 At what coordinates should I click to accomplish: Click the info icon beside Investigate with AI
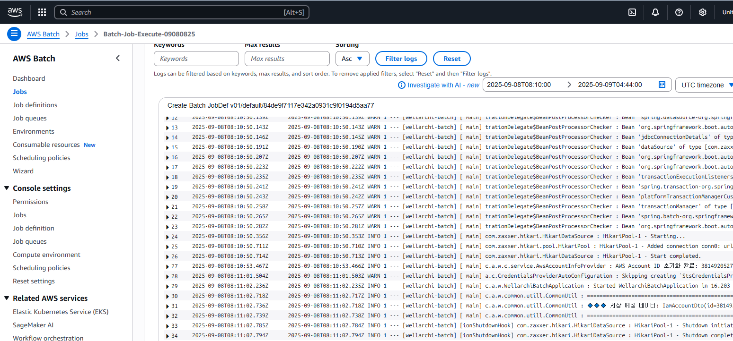[x=402, y=85]
